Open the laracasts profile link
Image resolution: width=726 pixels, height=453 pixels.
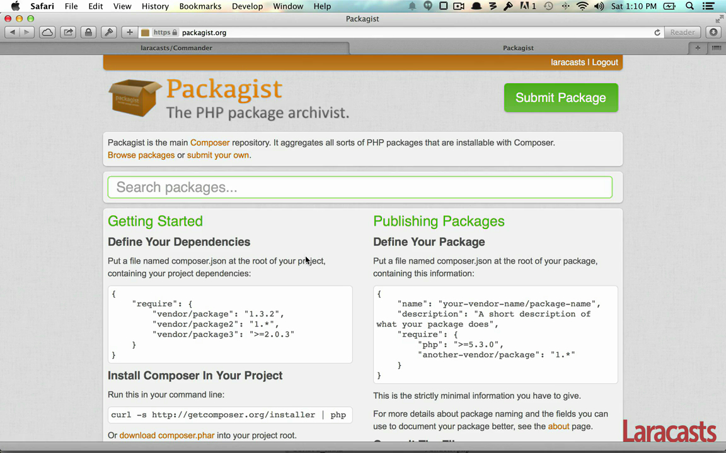(568, 62)
